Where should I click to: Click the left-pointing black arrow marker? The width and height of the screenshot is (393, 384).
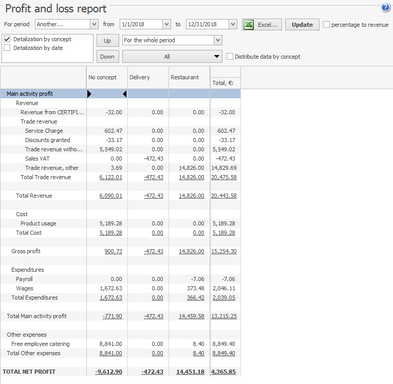124,94
